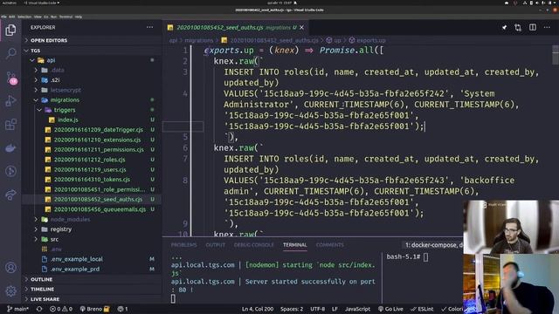Open 20200916161210_extensions.cjs file
This screenshot has height=314, width=559.
click(92, 140)
